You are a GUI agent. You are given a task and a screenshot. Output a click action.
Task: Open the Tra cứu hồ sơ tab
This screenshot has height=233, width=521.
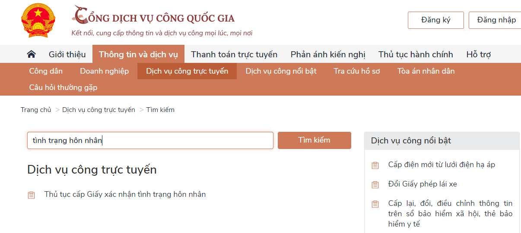(356, 71)
